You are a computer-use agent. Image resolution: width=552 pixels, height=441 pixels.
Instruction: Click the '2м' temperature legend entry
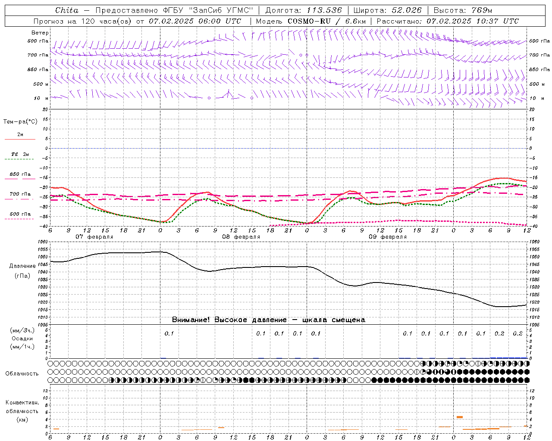coord(20,134)
